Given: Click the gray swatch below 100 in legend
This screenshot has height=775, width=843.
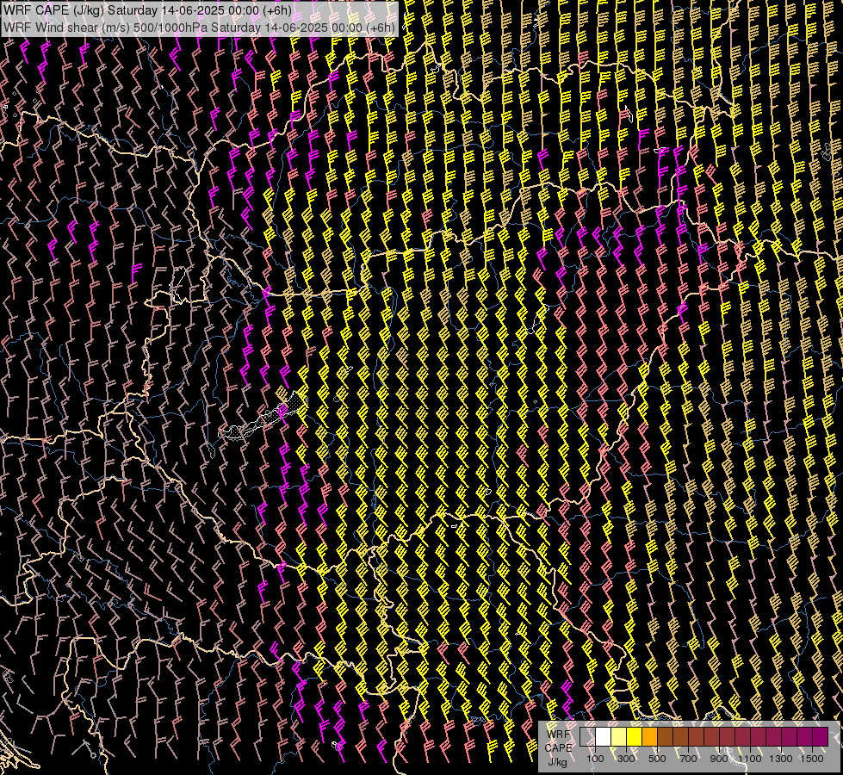Looking at the screenshot, I should coord(587,736).
